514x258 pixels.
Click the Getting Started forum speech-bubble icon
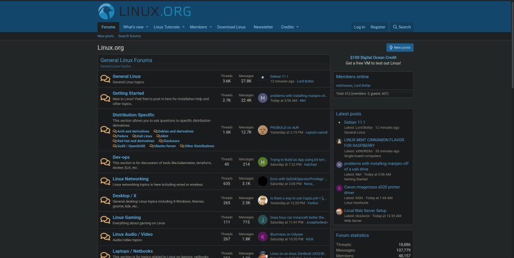105,98
